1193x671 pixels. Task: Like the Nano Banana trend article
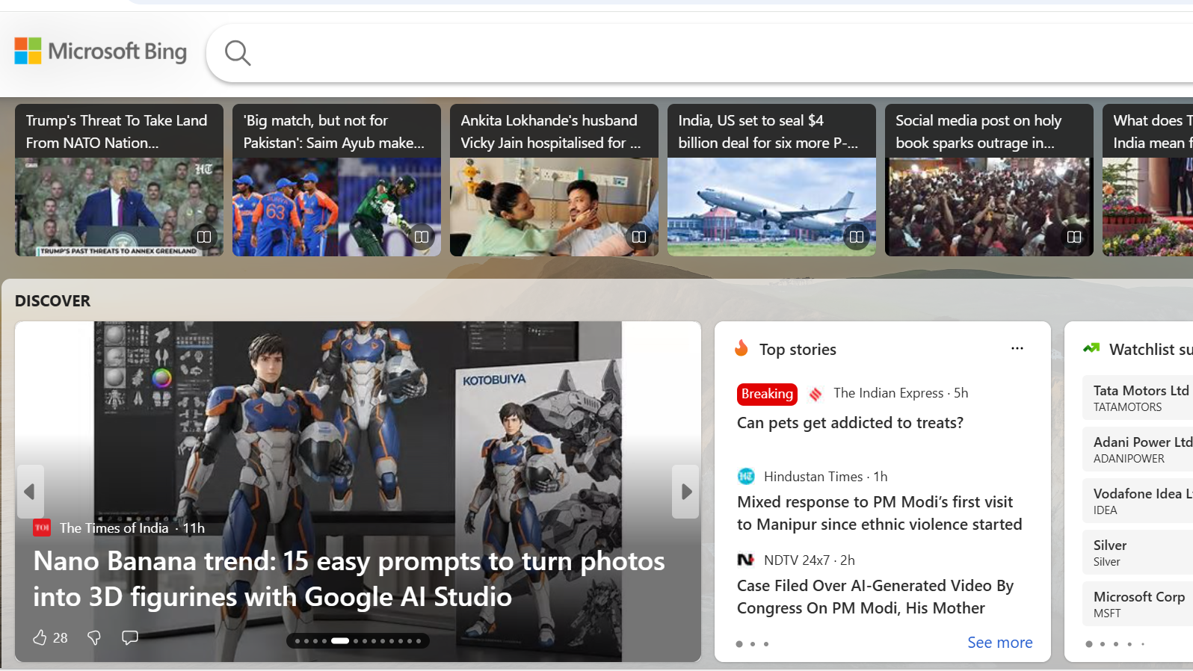tap(40, 637)
